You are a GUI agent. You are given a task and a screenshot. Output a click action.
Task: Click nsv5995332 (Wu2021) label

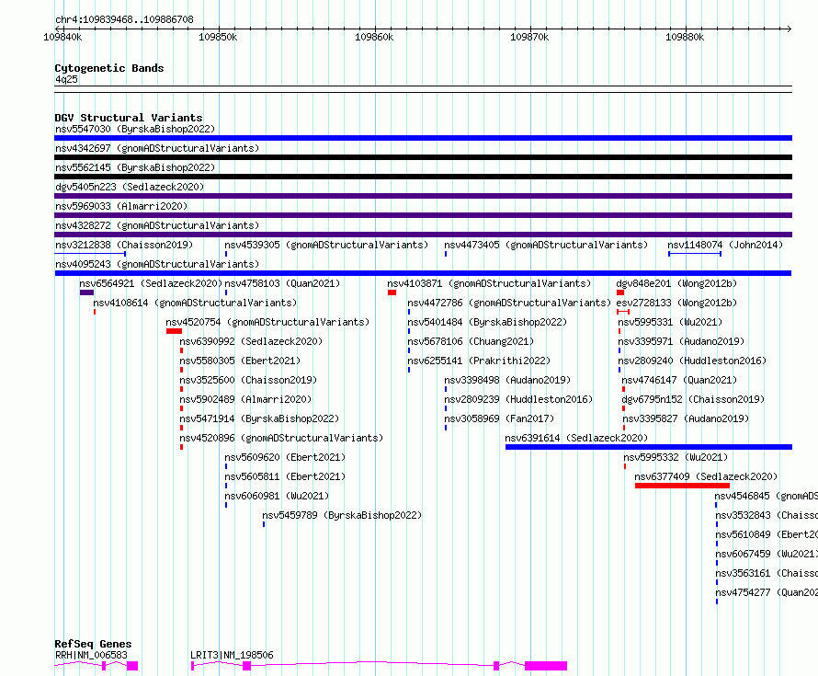pyautogui.click(x=676, y=457)
